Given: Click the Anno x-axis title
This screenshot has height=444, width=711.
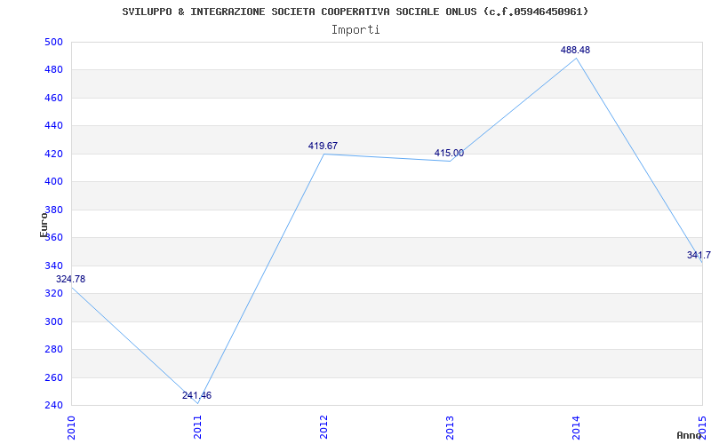Looking at the screenshot, I should (690, 435).
